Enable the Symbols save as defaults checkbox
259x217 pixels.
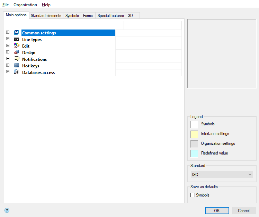tap(193, 195)
